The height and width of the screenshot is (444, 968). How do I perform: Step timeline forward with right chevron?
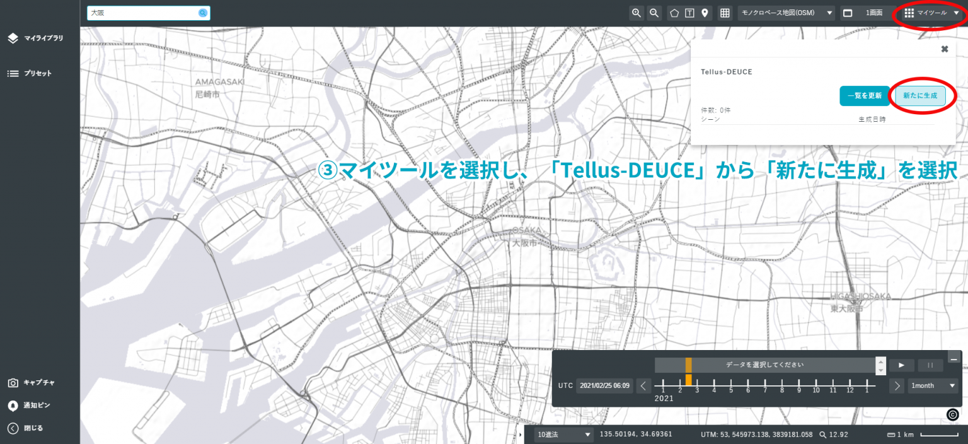(x=897, y=385)
